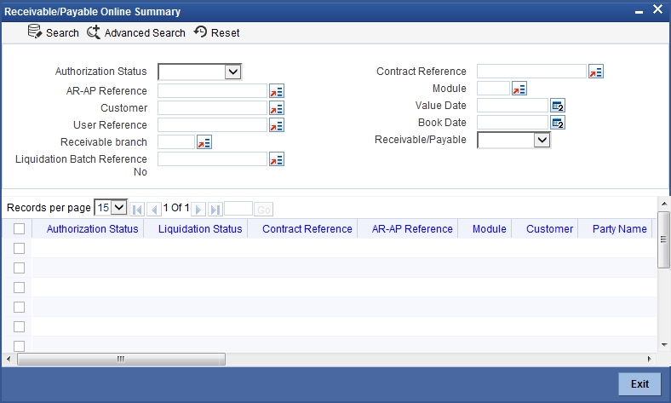Focus the Value Date input field
671x403 pixels.
513,106
